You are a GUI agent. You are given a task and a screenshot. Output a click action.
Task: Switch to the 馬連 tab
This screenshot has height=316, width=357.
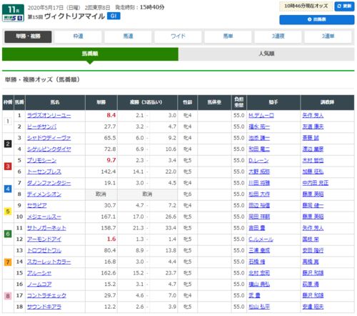(128, 36)
